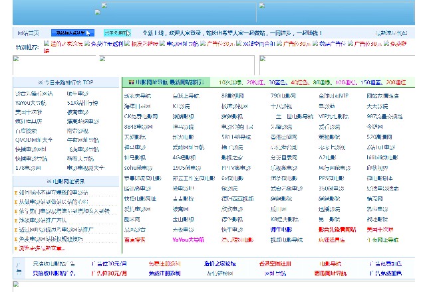Click the 40红色 legend label
Image resolution: width=425 pixels, height=292 pixels.
[299, 82]
